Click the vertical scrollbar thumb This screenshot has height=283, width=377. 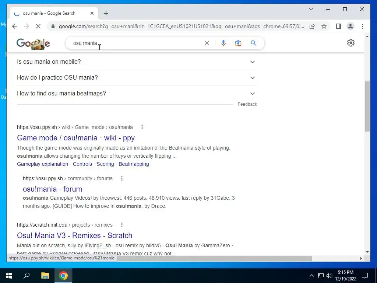(367, 106)
